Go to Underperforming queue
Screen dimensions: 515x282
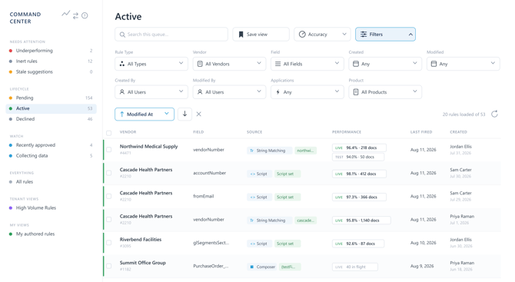point(51,51)
